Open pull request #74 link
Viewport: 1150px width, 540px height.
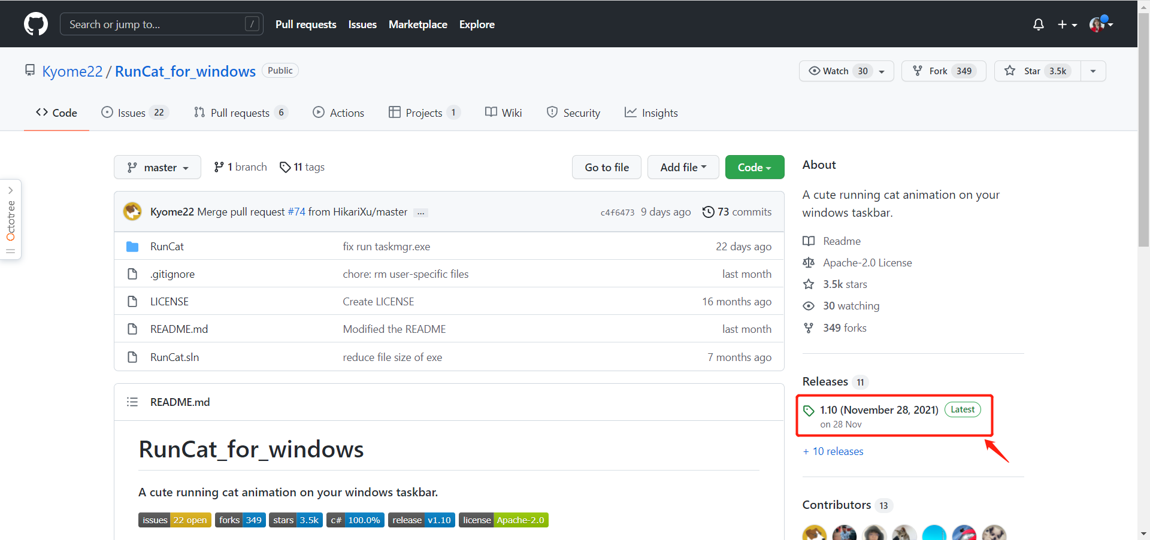296,212
